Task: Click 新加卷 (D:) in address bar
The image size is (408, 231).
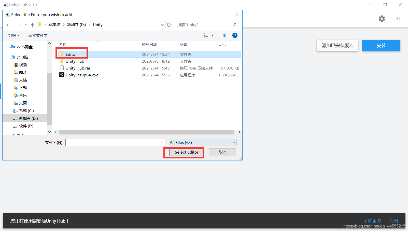Action: coord(76,25)
